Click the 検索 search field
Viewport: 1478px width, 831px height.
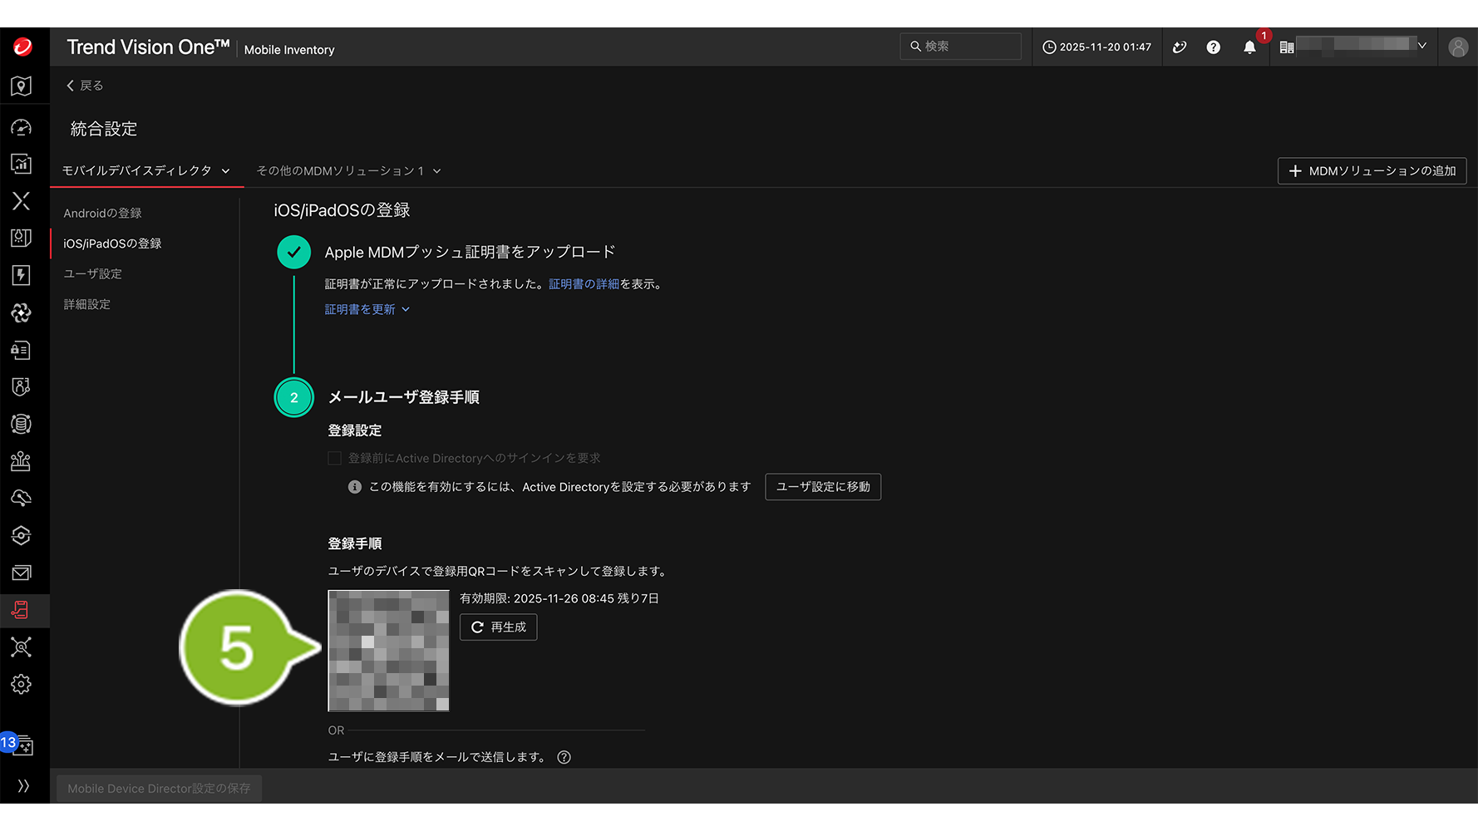tap(960, 47)
